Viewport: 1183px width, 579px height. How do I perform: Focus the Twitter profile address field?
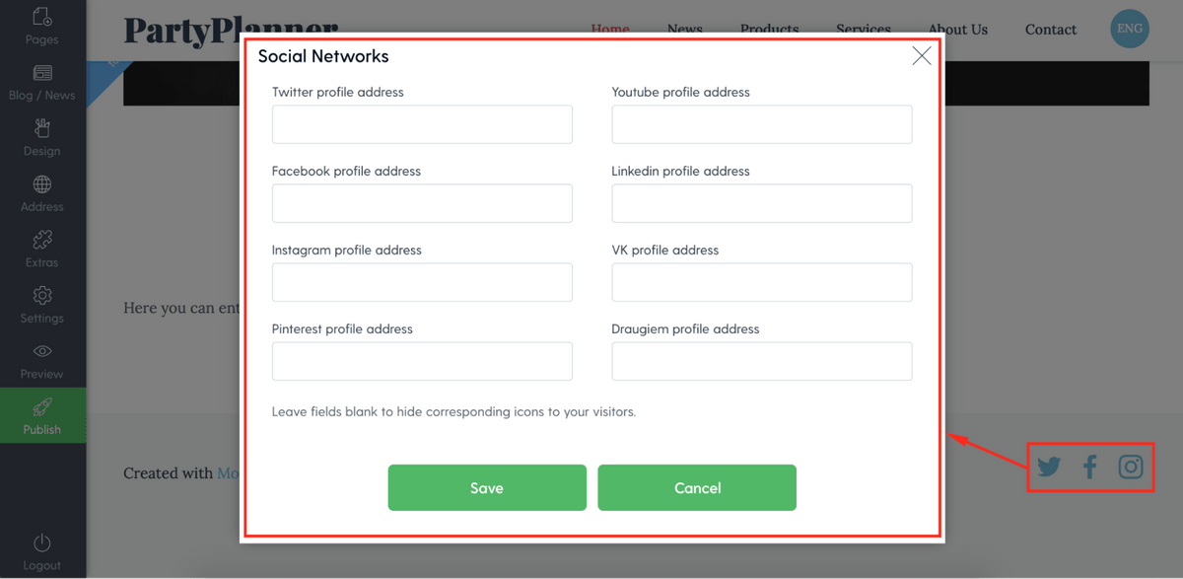pyautogui.click(x=422, y=124)
